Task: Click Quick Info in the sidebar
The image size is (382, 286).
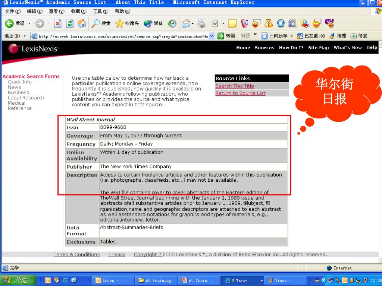Action: click(x=20, y=82)
